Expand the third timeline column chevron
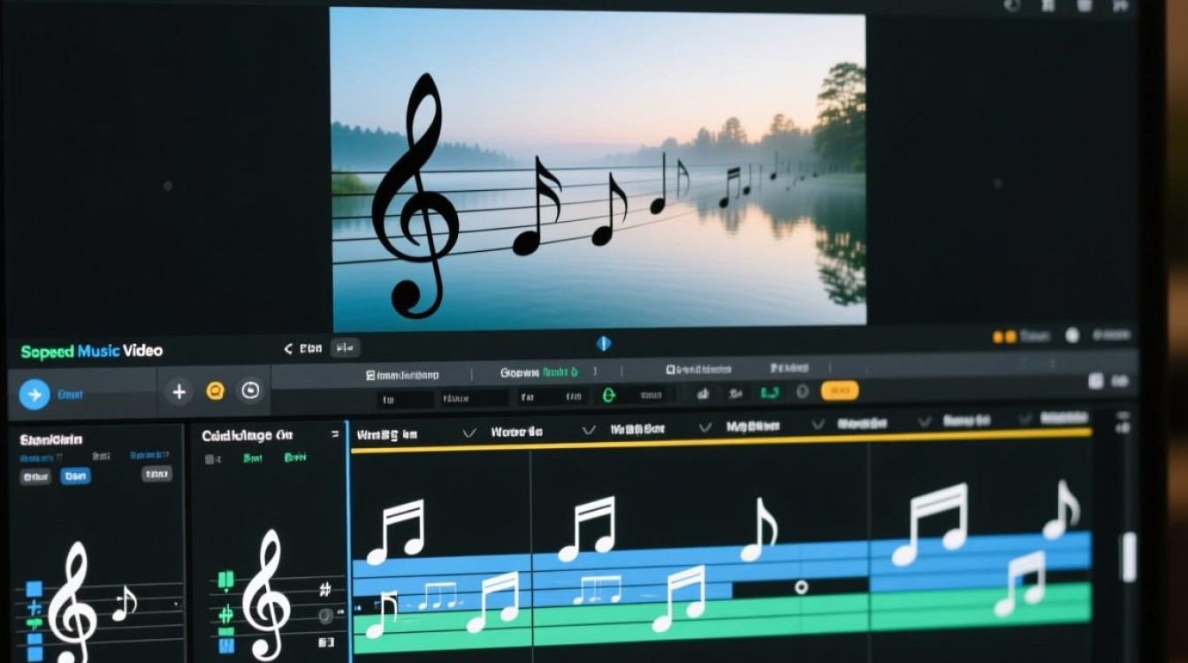Image resolution: width=1188 pixels, height=663 pixels. (704, 428)
